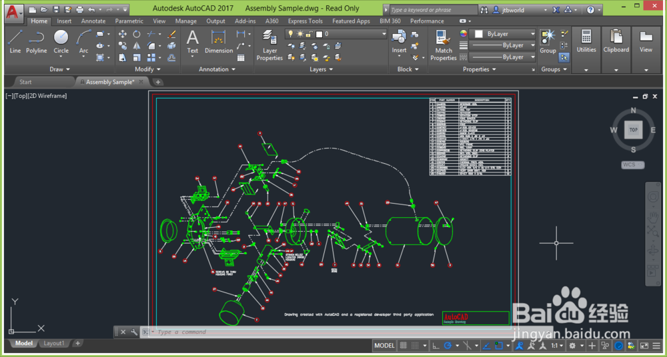Open the Insert block tool
Image resolution: width=667 pixels, height=357 pixels.
click(x=399, y=42)
